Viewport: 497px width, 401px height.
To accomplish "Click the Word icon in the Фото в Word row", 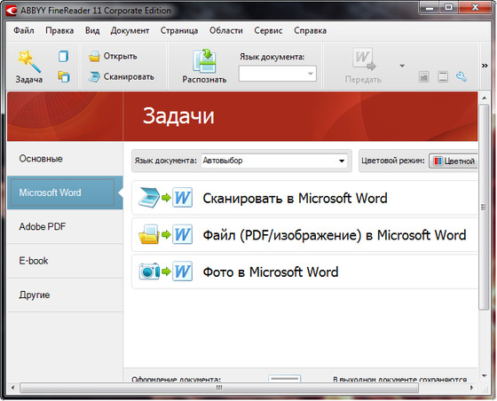I will [182, 271].
